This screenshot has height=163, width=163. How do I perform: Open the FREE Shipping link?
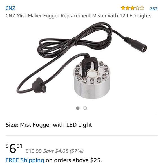25,160
